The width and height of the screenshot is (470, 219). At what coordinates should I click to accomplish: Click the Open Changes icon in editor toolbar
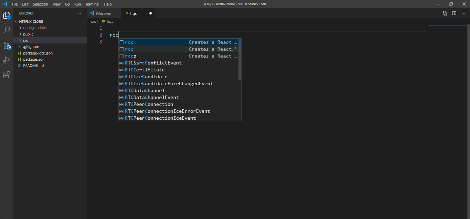pyautogui.click(x=445, y=13)
